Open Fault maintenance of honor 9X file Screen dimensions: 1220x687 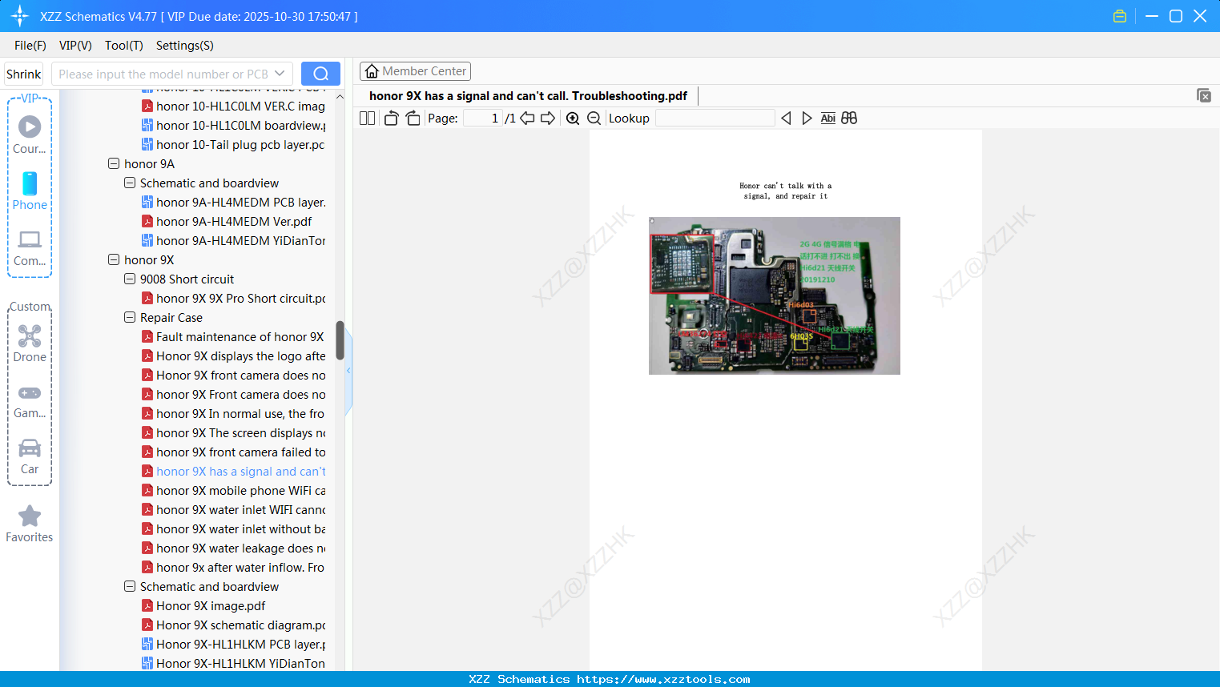(x=233, y=336)
